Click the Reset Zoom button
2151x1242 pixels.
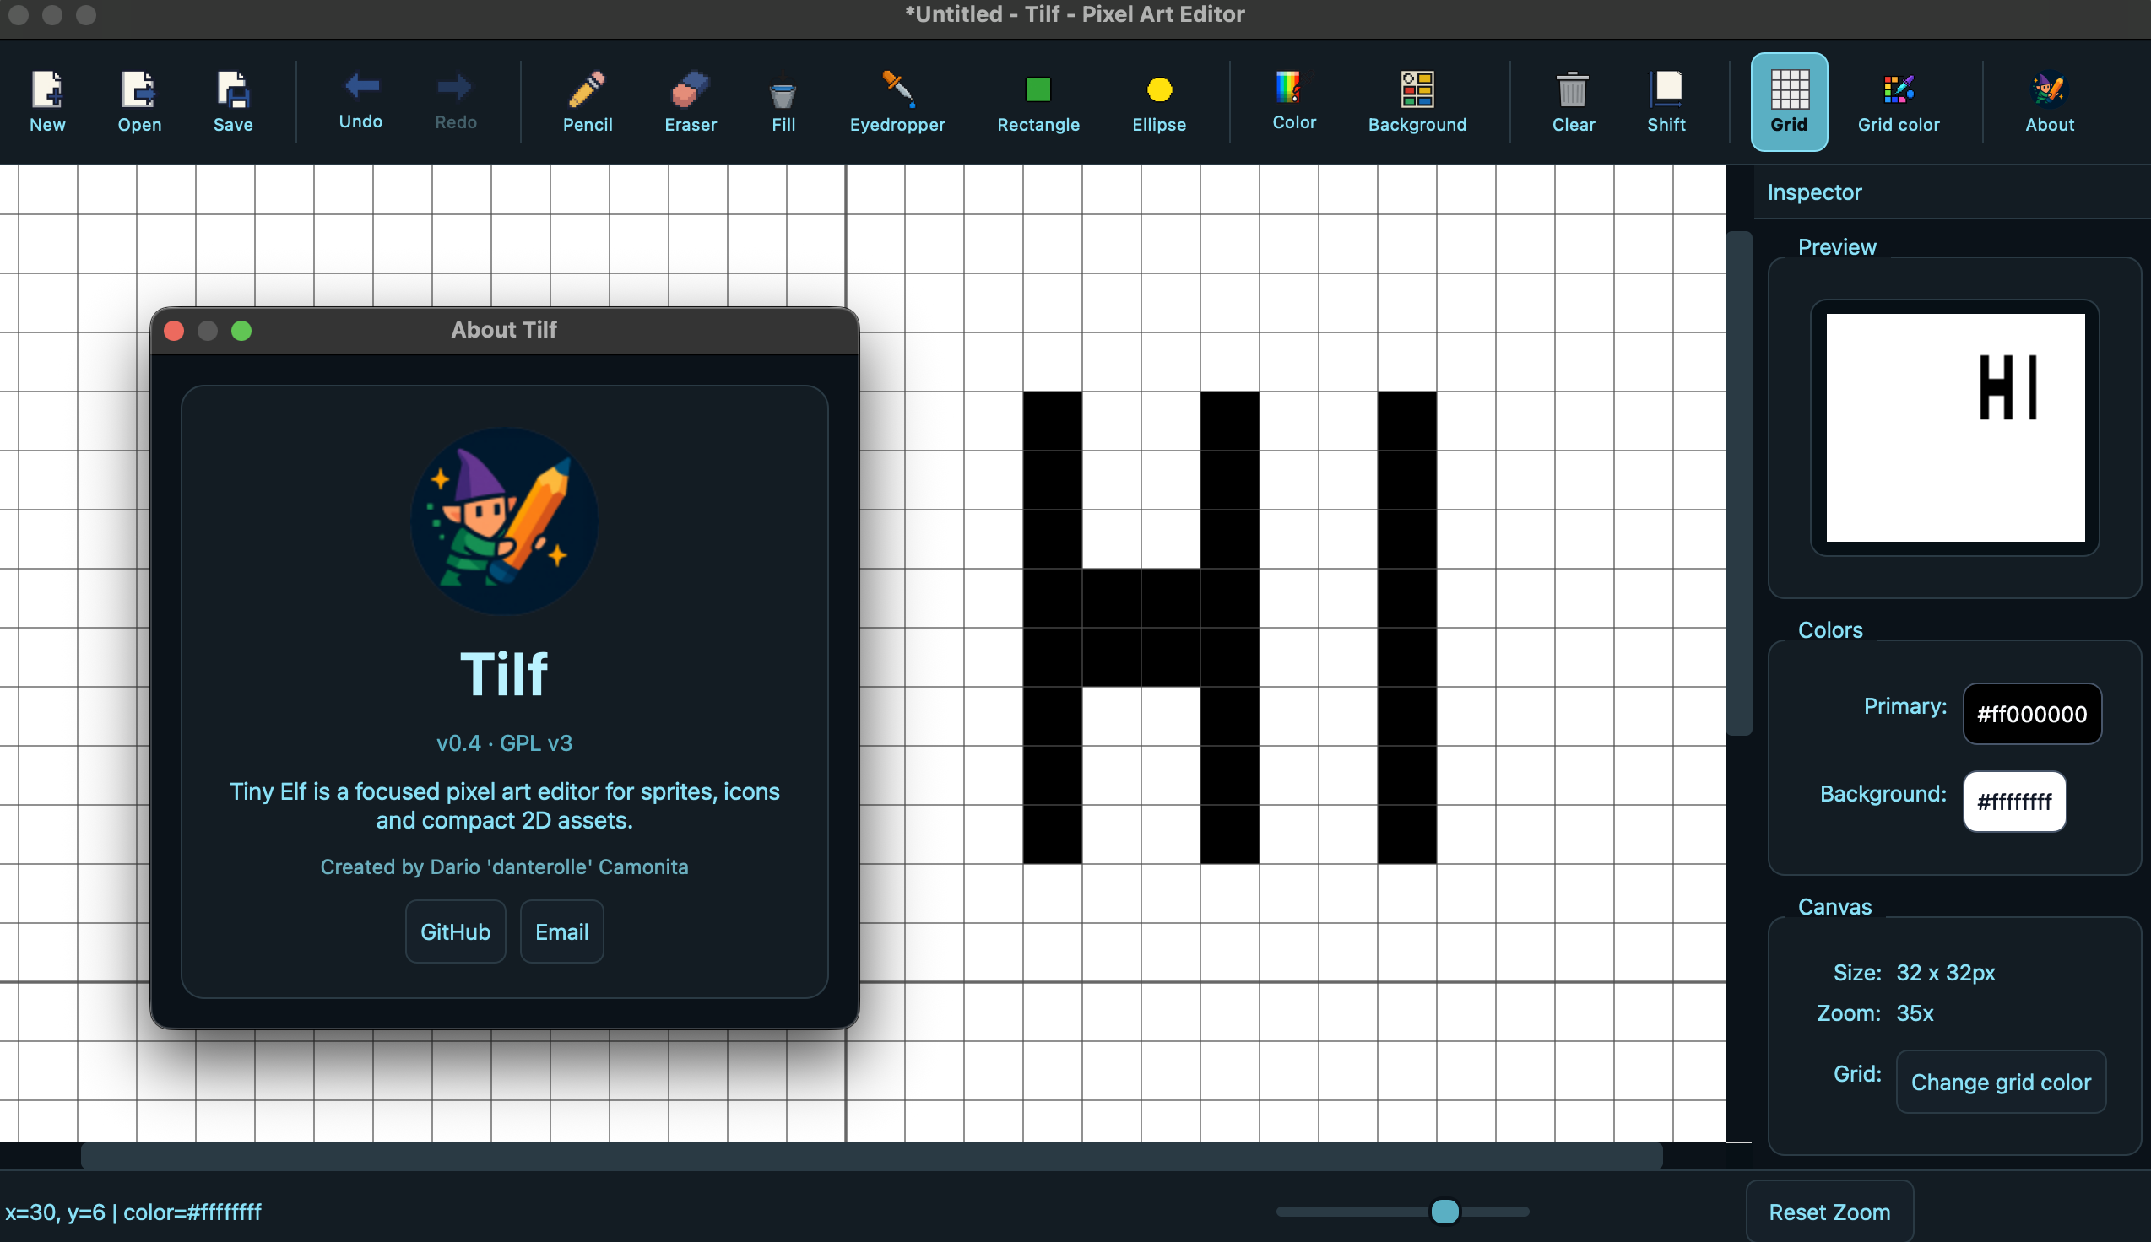point(1829,1212)
